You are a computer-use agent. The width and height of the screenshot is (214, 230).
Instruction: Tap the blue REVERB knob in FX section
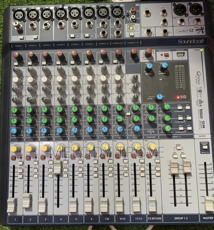(149, 67)
